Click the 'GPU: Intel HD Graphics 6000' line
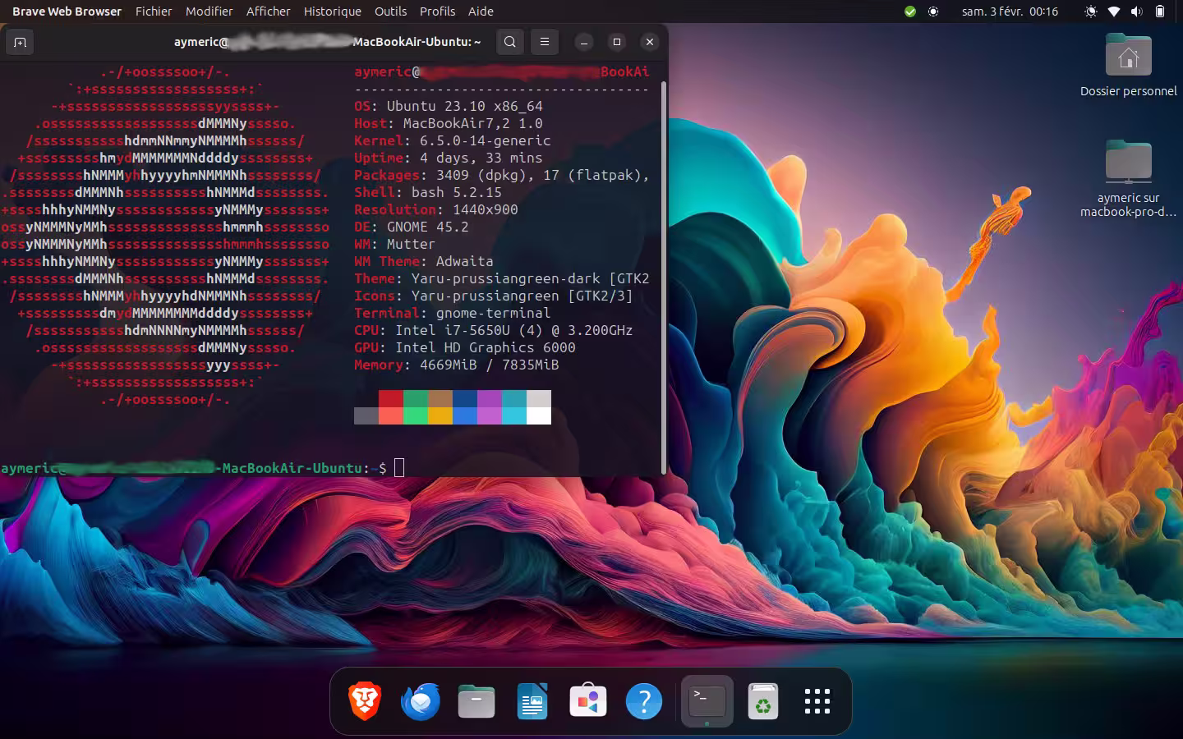Screen dimensions: 1183x739 (x=465, y=347)
